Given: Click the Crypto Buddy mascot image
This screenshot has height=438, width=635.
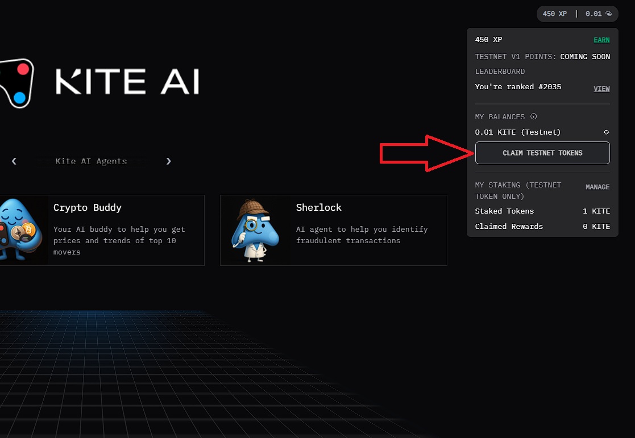Looking at the screenshot, I should click(x=21, y=230).
